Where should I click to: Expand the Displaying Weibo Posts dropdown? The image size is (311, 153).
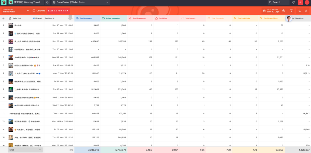16,11
